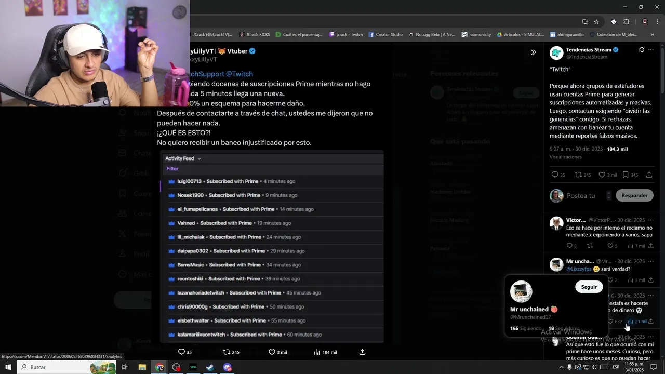Open browser Extensions puzzle icon
665x374 pixels.
point(626,22)
